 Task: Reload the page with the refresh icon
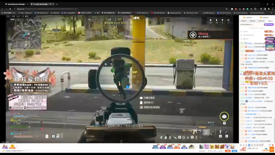pyautogui.click(x=10, y=9)
